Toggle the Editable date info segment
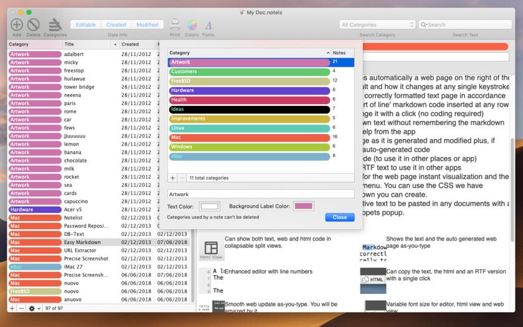 pyautogui.click(x=86, y=25)
